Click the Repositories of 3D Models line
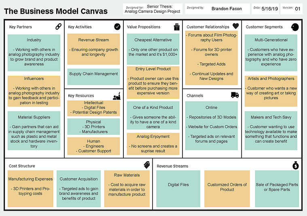The height and width of the screenshot is (216, 307). (212, 117)
